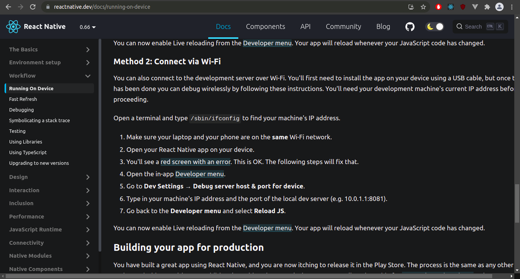Open the Blog tab

pyautogui.click(x=383, y=27)
